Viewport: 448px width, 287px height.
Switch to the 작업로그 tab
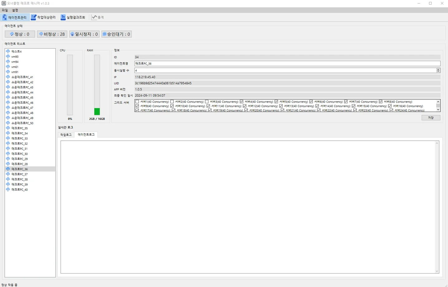66,135
